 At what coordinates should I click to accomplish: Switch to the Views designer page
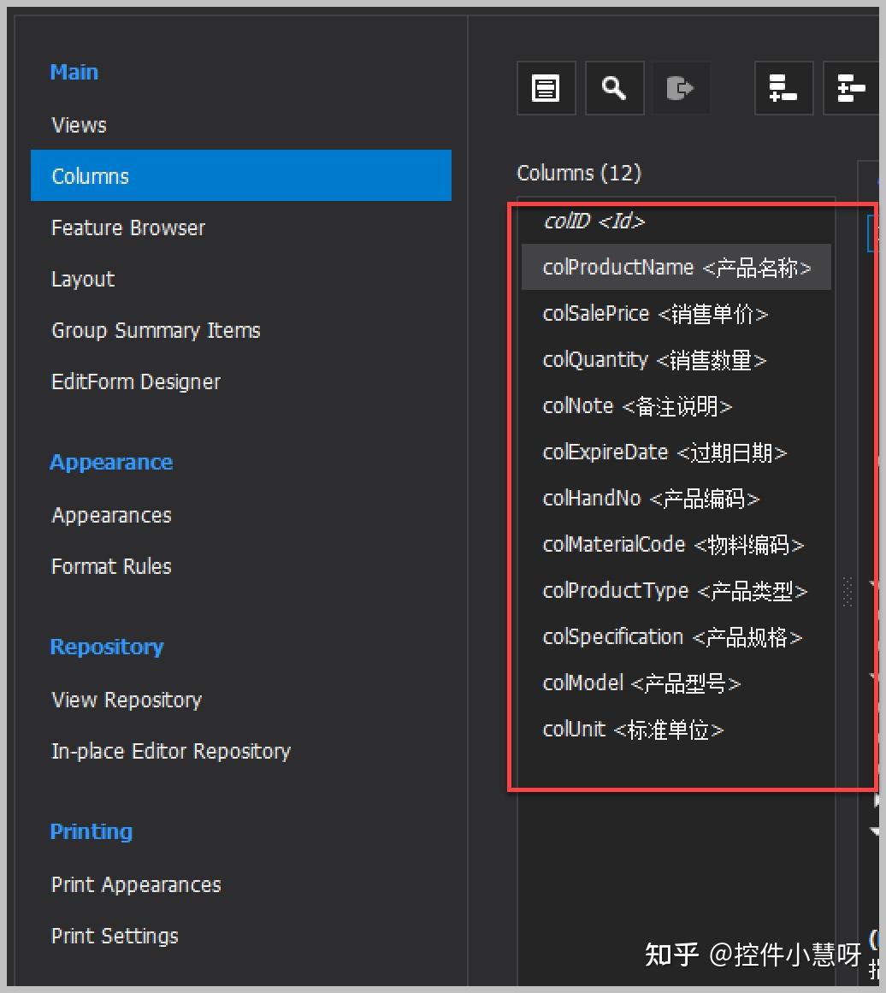coord(79,125)
